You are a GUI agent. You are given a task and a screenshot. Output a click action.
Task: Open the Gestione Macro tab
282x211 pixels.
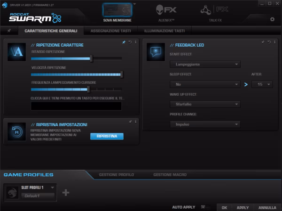pos(170,175)
